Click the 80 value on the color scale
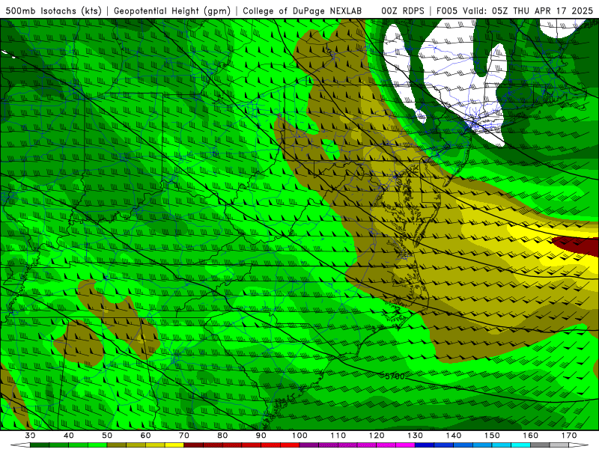Screen dimensions: 599x449 222,436
